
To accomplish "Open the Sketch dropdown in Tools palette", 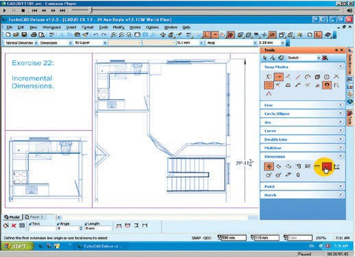I will tap(319, 58).
